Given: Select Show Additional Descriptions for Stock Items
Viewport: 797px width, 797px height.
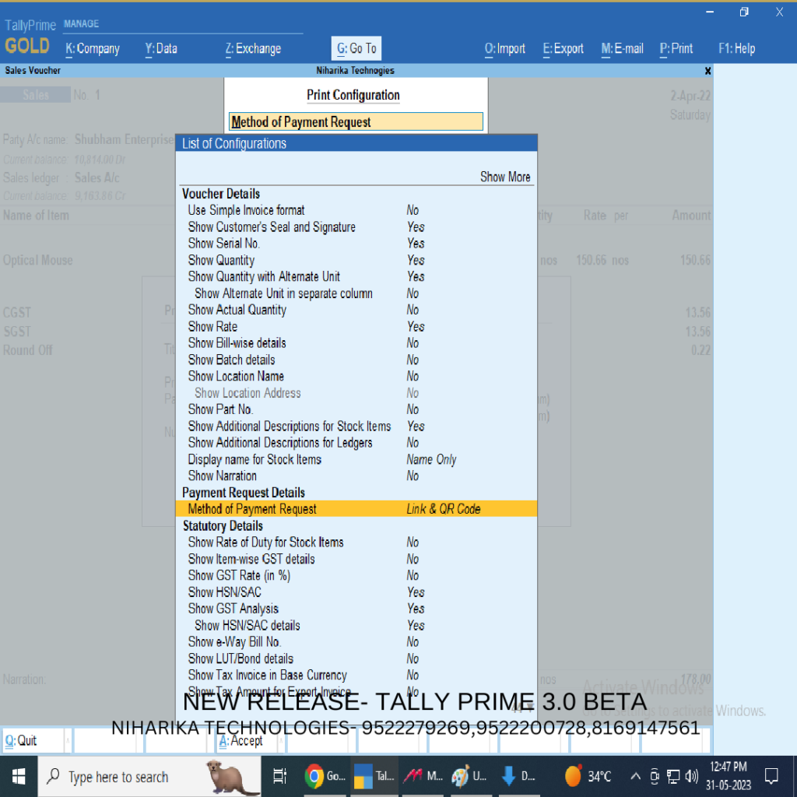Looking at the screenshot, I should click(356, 427).
